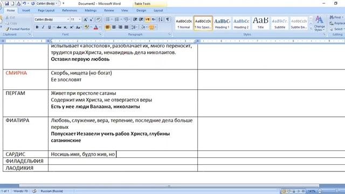This screenshot has height=194, width=345.
Task: Open the Review tab
Action: (x=109, y=10)
